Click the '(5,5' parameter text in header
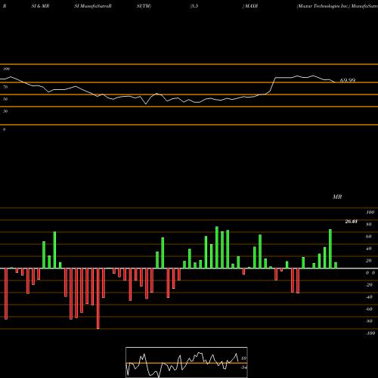 (x=194, y=6)
